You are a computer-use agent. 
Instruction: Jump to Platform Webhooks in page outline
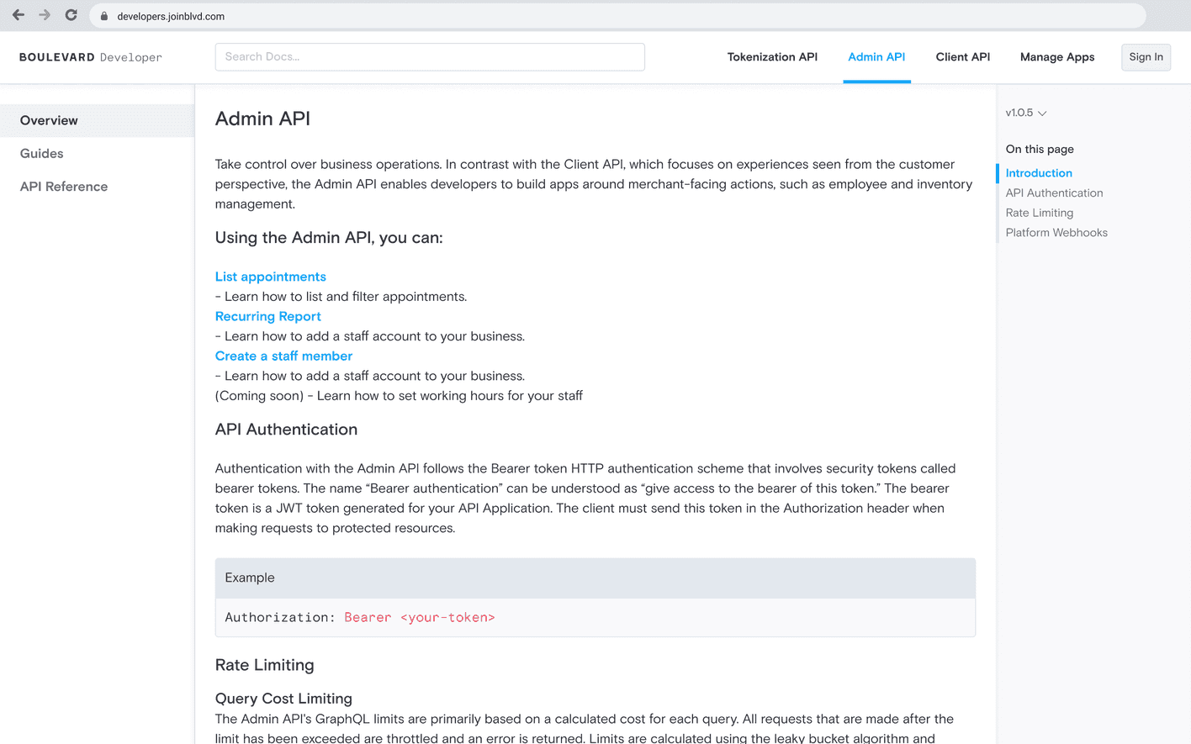(x=1056, y=233)
